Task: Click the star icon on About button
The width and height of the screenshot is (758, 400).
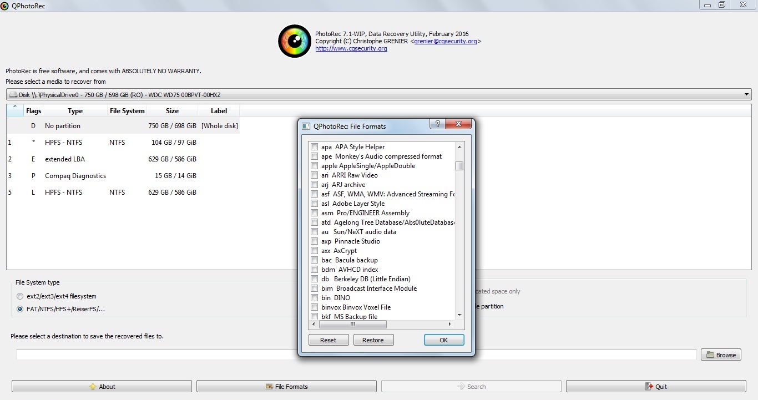Action: 93,387
